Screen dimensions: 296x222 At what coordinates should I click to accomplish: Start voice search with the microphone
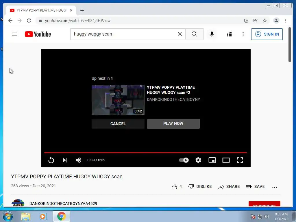click(212, 34)
